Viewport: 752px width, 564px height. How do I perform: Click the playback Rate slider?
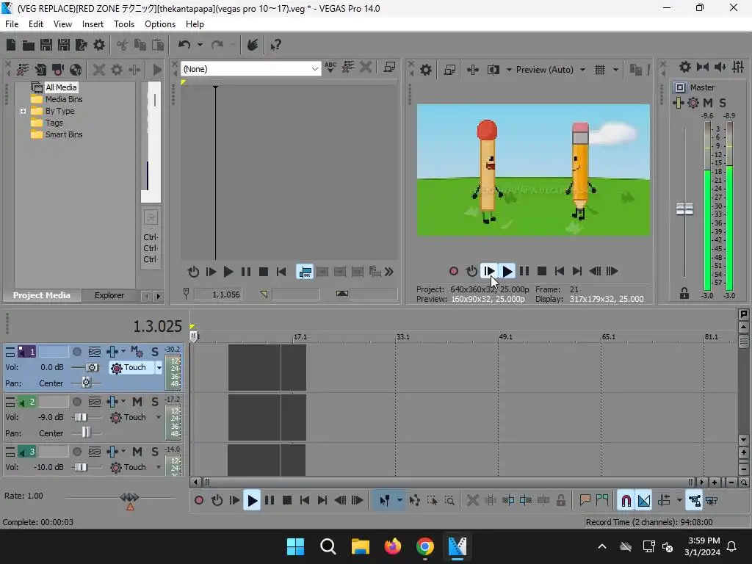coord(129,497)
